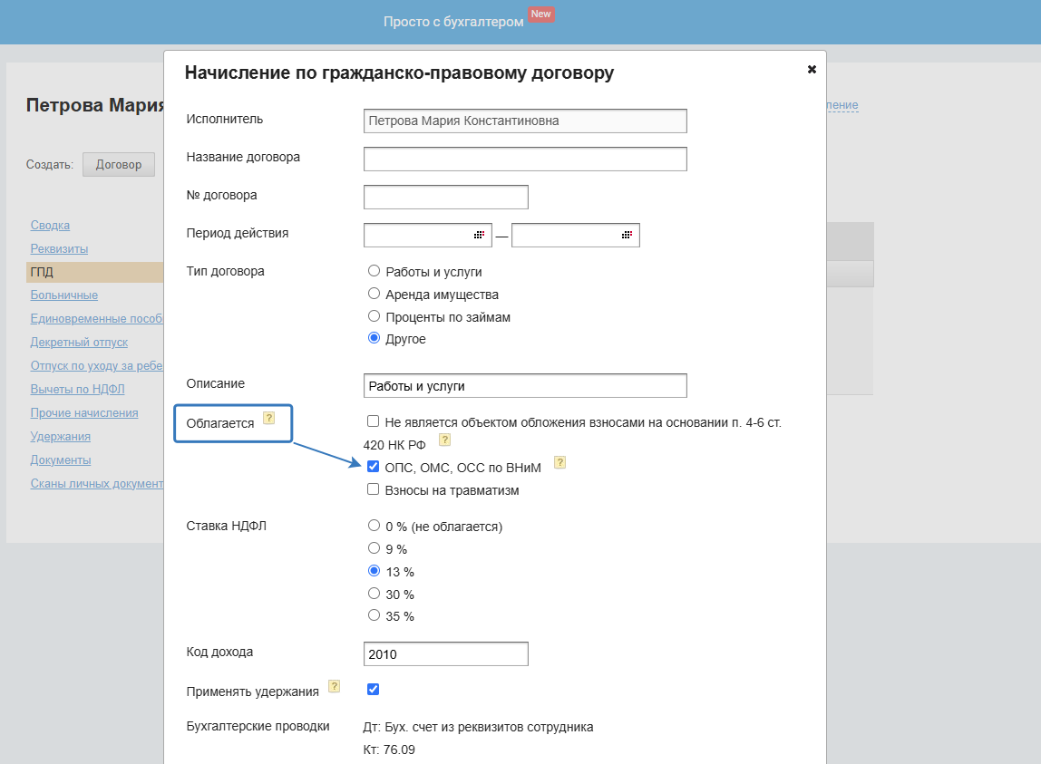Toggle the Применять удержания checkbox

[373, 689]
